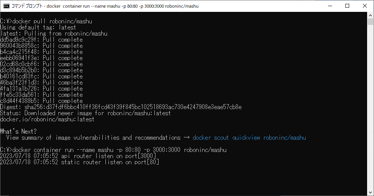Maximize the Command Prompt window

347,6
